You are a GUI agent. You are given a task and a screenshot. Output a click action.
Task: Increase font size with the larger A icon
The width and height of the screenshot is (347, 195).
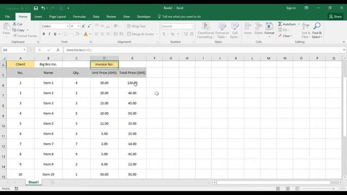point(83,26)
